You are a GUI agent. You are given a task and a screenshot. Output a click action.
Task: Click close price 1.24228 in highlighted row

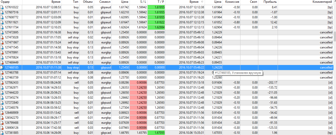217,67
